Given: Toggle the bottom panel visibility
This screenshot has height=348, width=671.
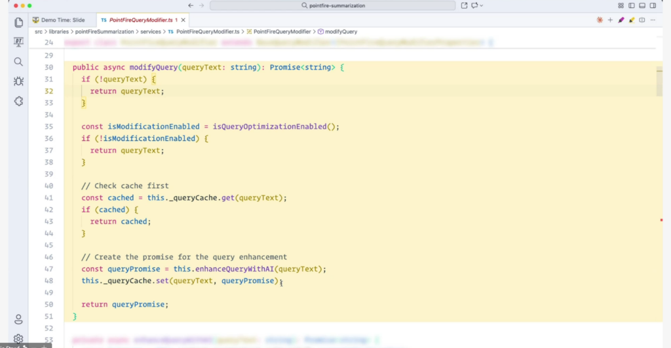Looking at the screenshot, I should (x=643, y=5).
